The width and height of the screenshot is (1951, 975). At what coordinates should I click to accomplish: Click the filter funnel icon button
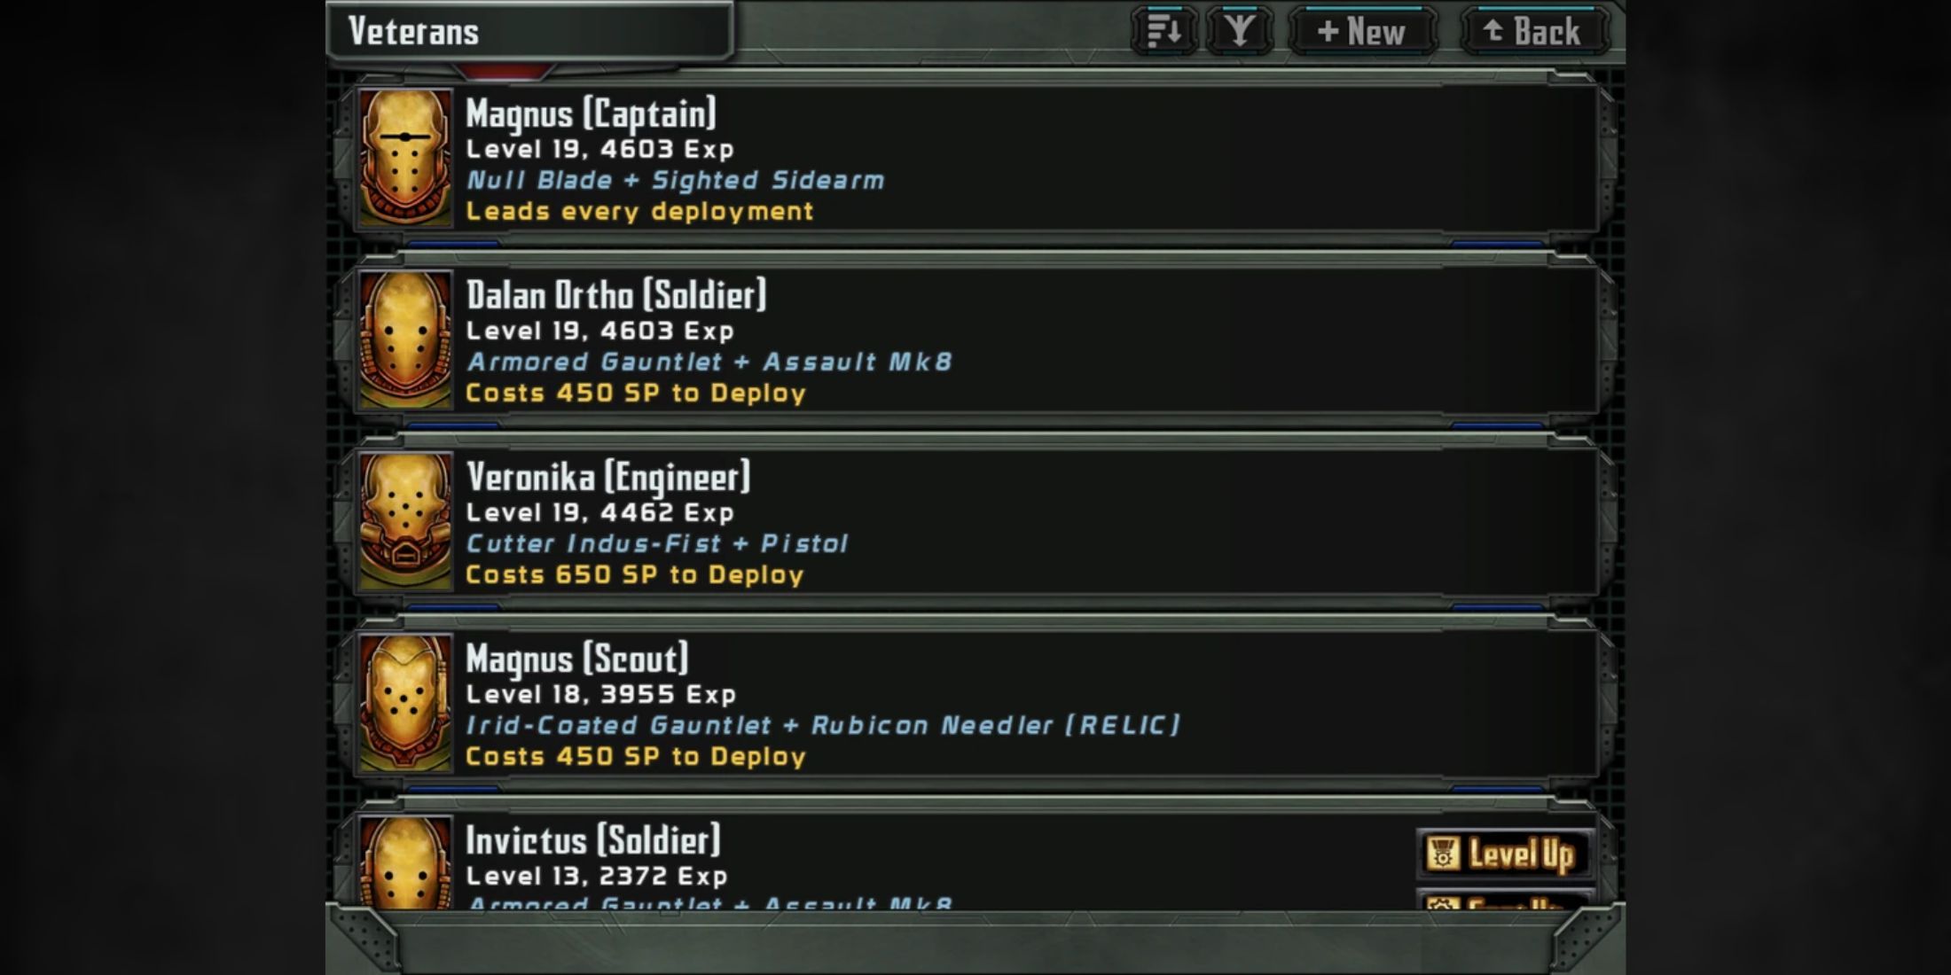click(1239, 32)
